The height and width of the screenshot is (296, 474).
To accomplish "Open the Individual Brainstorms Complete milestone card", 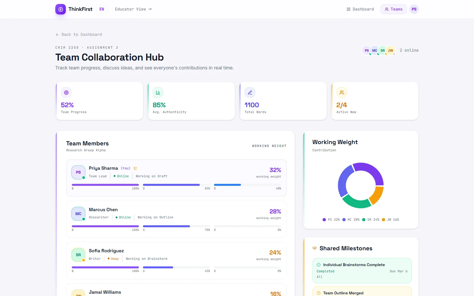I will 362,271.
